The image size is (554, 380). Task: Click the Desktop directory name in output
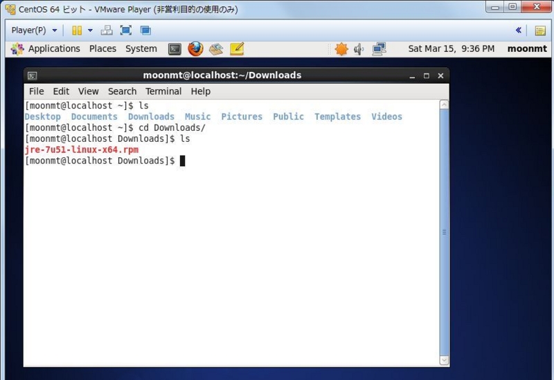42,117
